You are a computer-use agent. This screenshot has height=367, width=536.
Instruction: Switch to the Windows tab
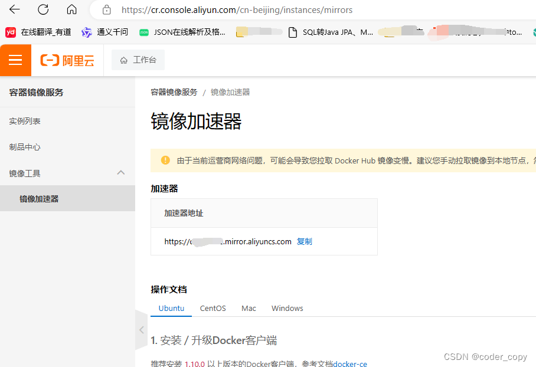click(x=287, y=308)
